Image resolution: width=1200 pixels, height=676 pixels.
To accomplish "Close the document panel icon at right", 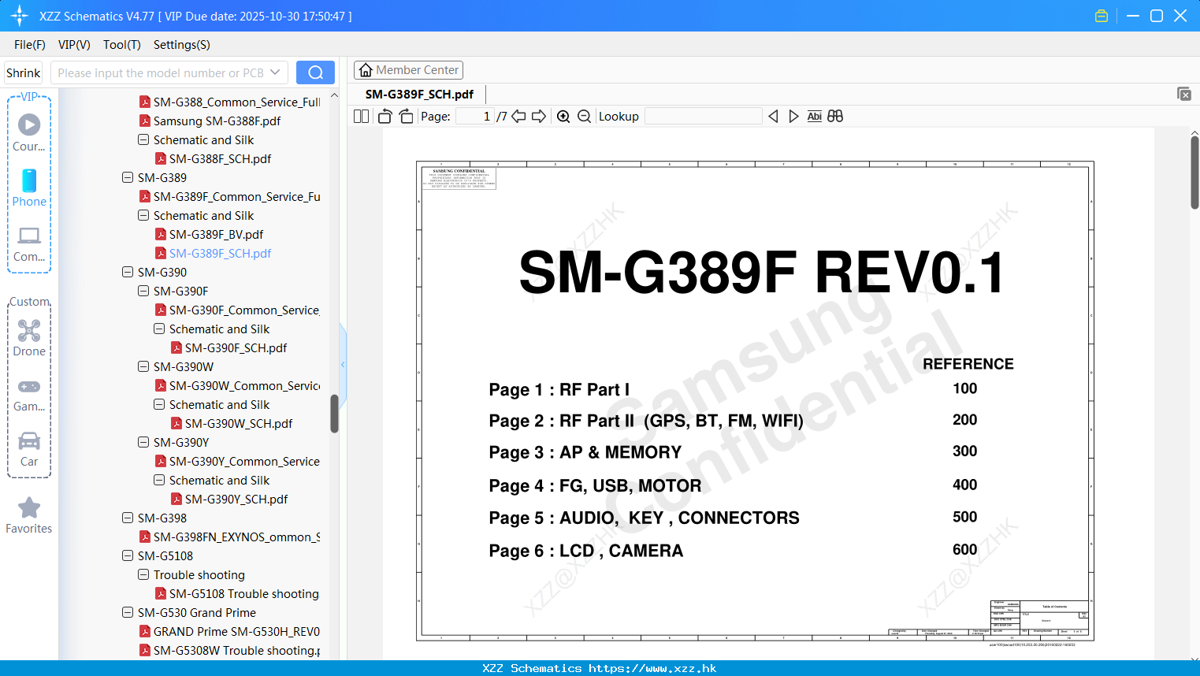I will tap(1184, 94).
